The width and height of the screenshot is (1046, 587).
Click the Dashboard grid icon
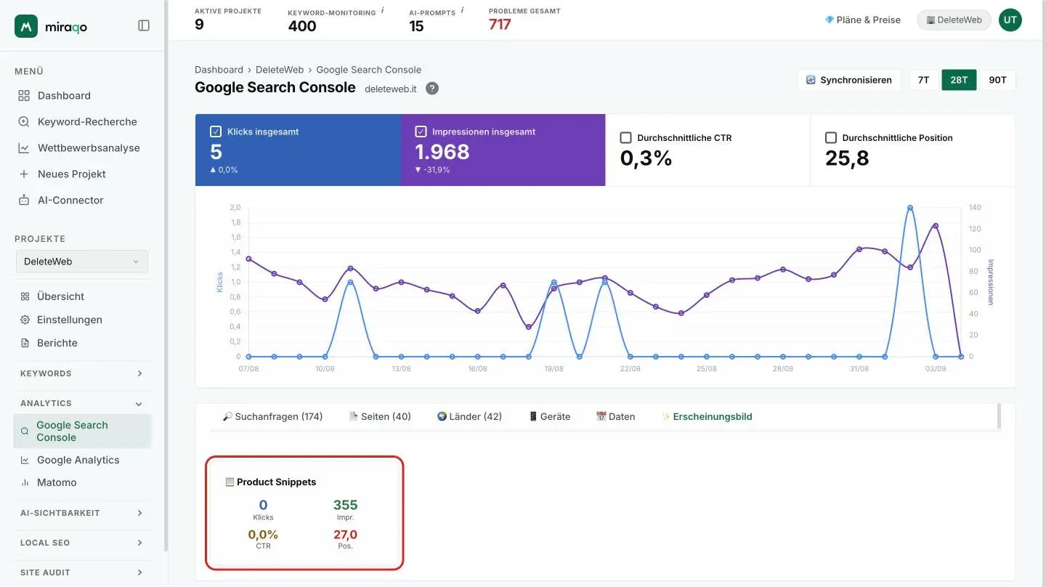click(x=24, y=95)
